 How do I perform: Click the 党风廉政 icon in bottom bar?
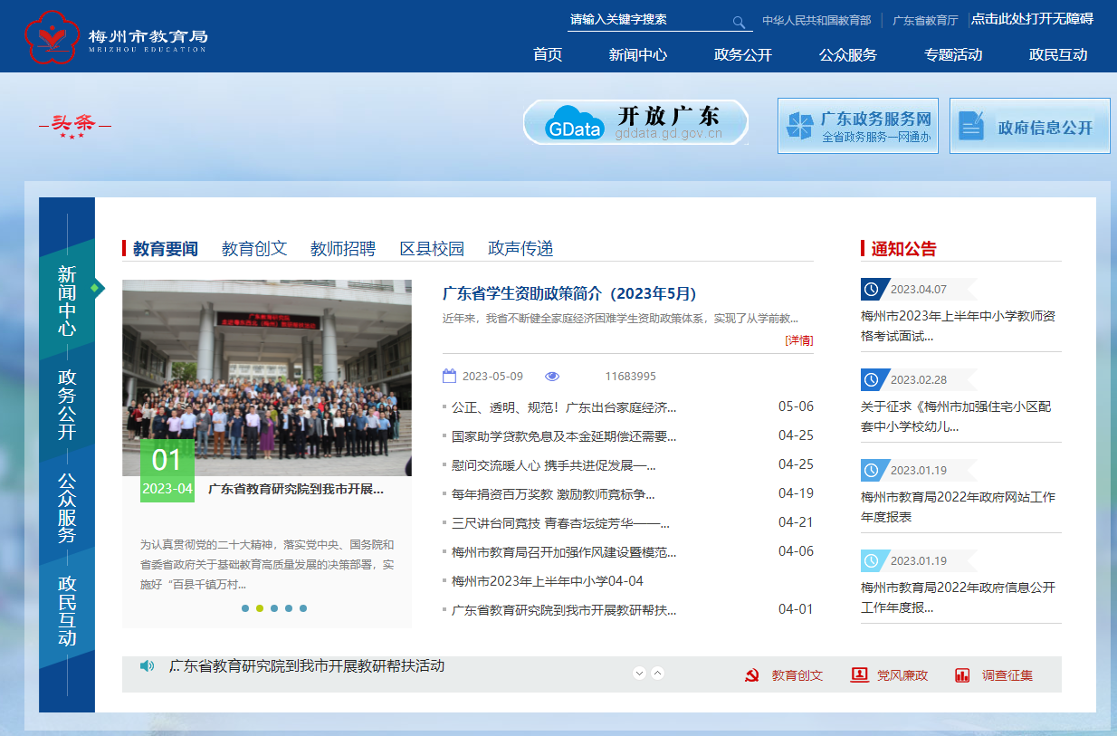(x=859, y=675)
